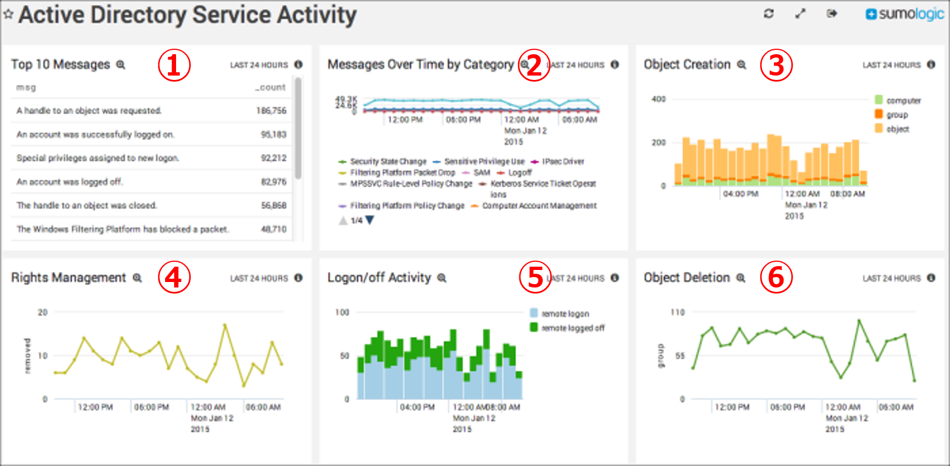The image size is (950, 466).
Task: Go to next legend page arrow
Action: tap(370, 220)
